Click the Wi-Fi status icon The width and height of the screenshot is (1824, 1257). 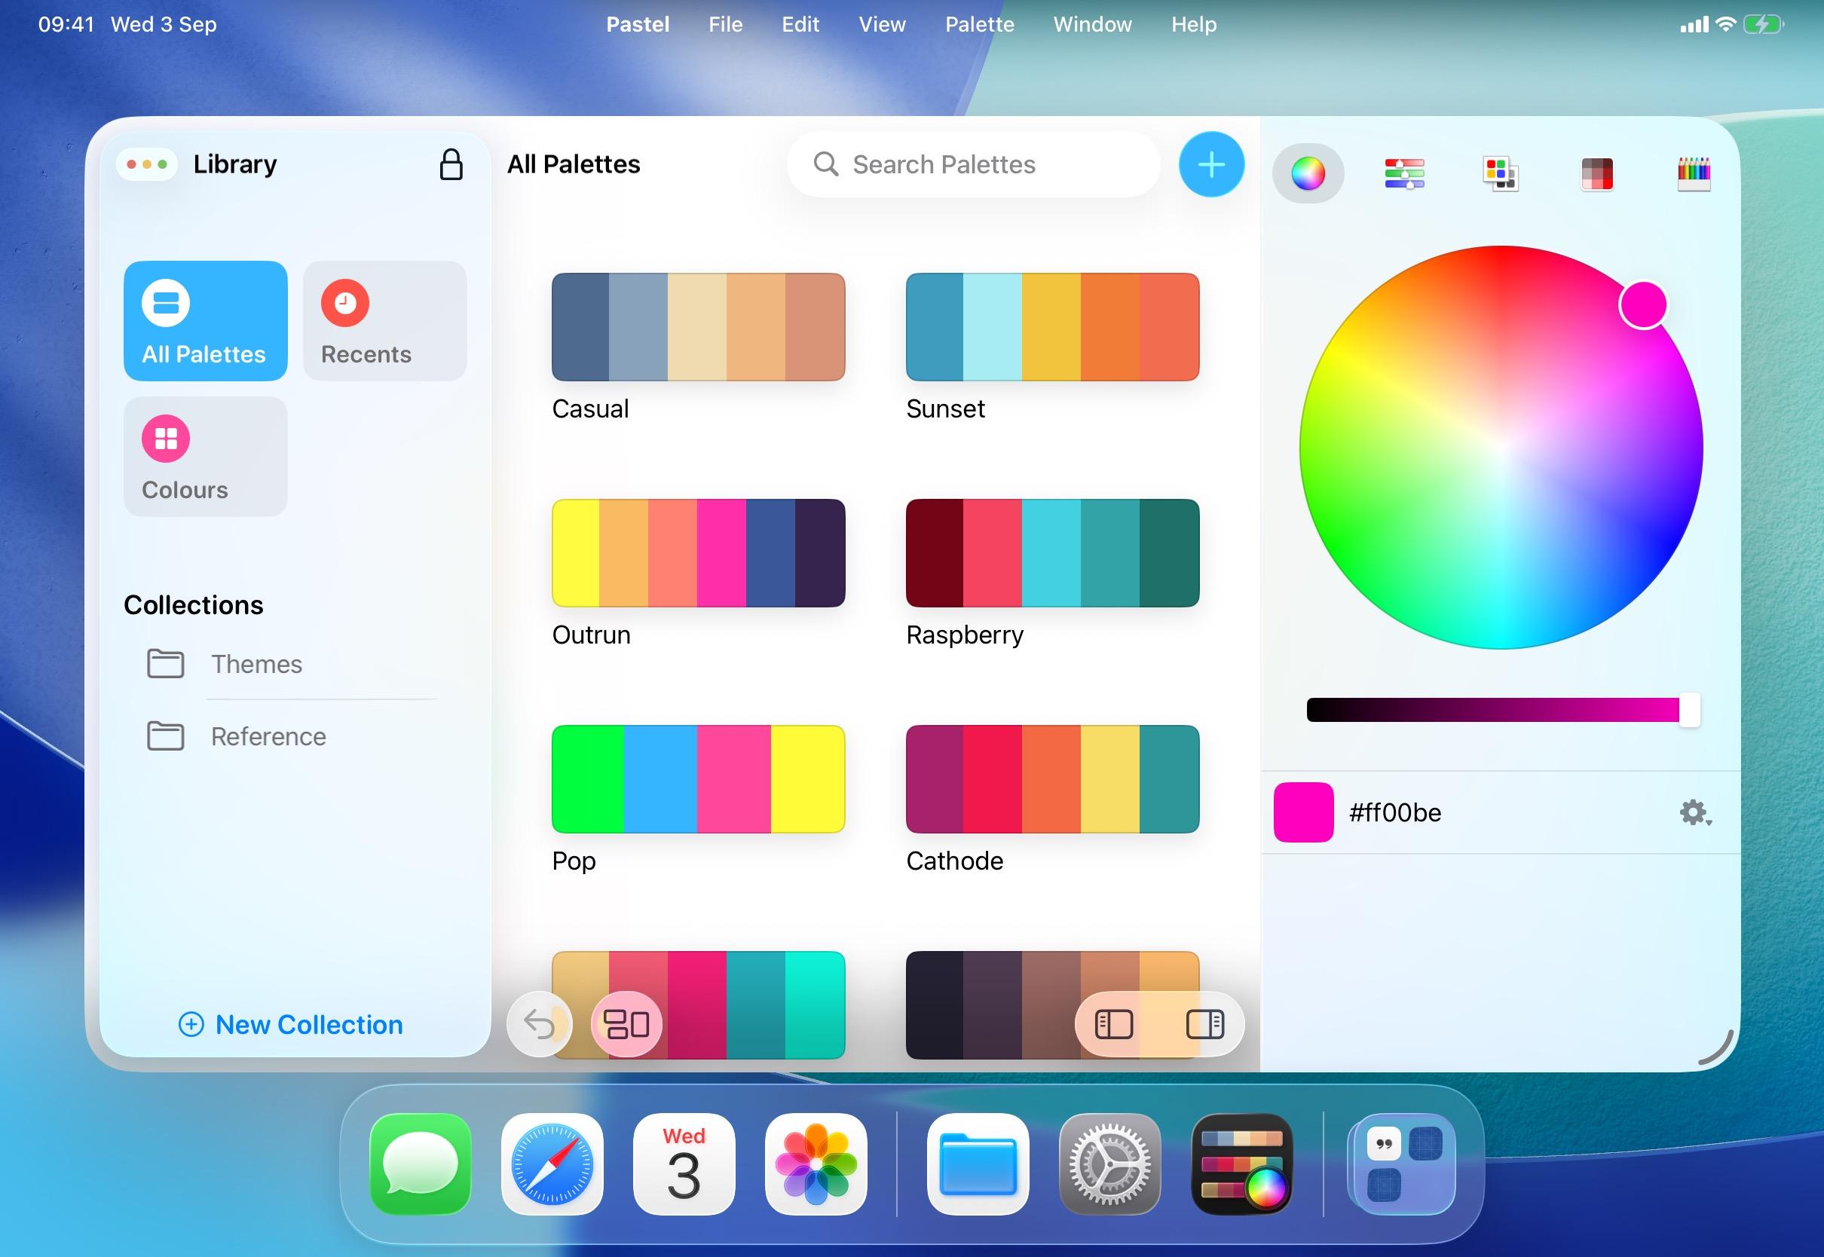1725,24
